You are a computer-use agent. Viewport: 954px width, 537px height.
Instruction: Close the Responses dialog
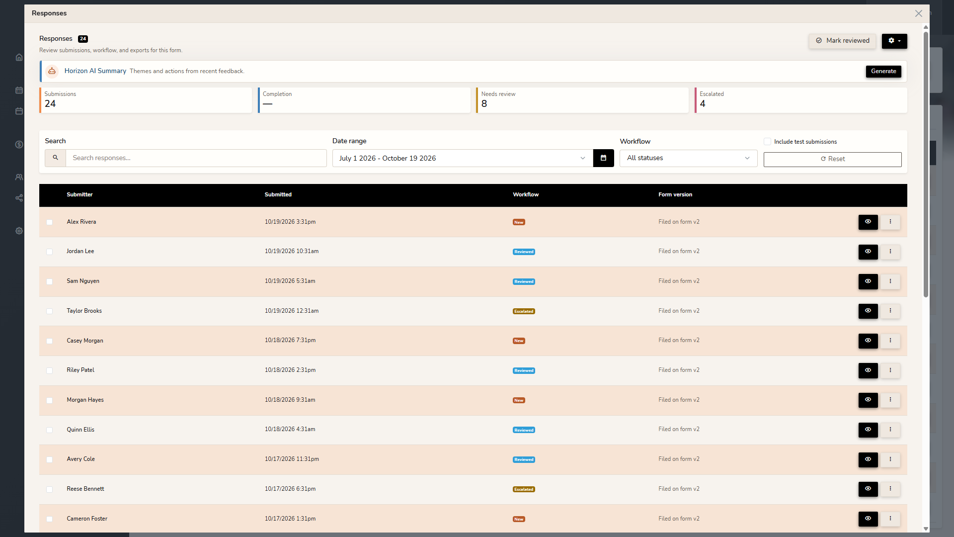coord(919,13)
